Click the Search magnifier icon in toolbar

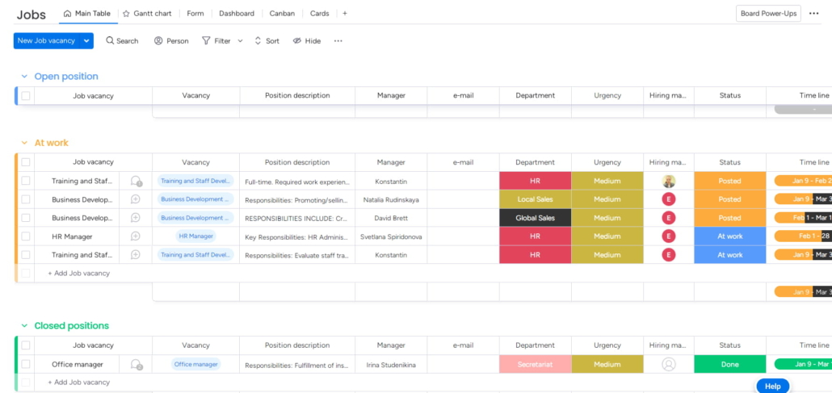[x=110, y=41]
